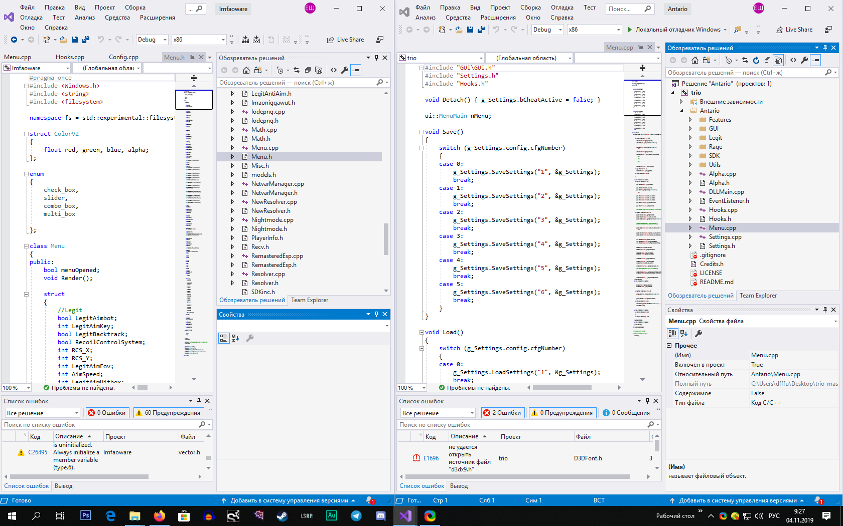Open Все решение scope dropdown in Imfaoware error list
This screenshot has width=843, height=526.
42,413
